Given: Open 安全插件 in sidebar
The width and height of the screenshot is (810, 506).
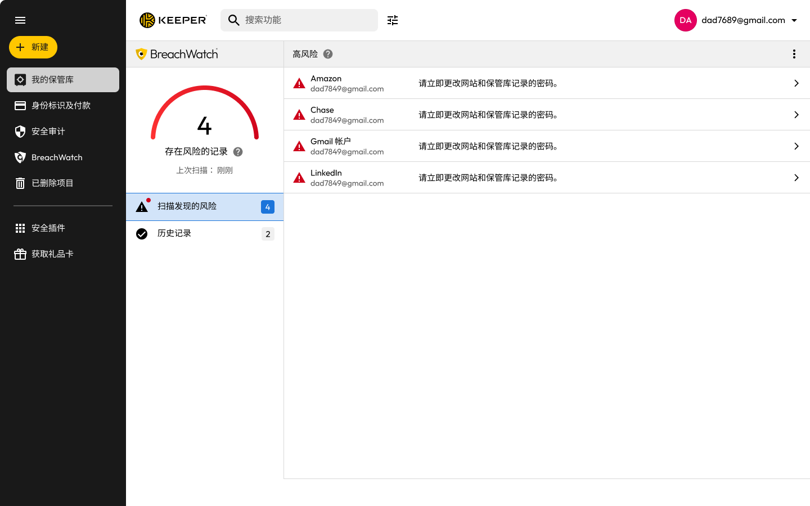Looking at the screenshot, I should point(63,228).
